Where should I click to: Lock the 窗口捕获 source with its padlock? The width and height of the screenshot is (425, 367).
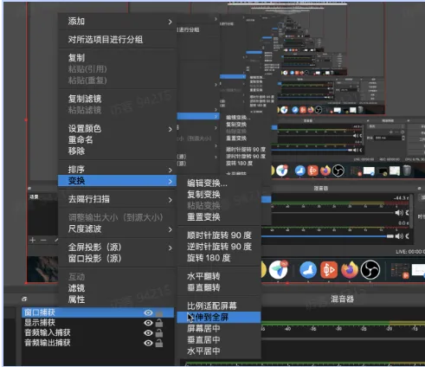[159, 312]
